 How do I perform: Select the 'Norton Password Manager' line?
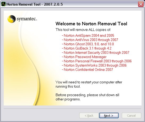click(84, 57)
